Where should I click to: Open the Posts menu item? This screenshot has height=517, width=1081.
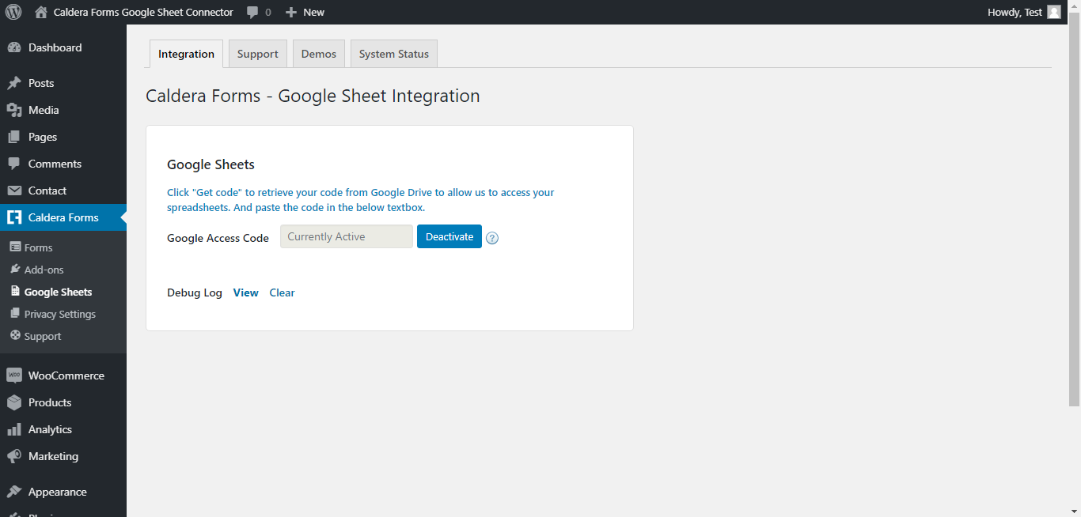click(x=63, y=83)
